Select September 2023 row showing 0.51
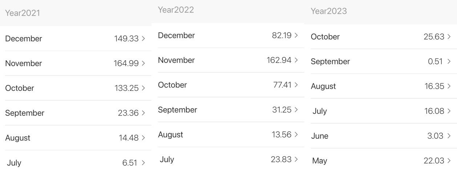This screenshot has width=457, height=170. 381,61
